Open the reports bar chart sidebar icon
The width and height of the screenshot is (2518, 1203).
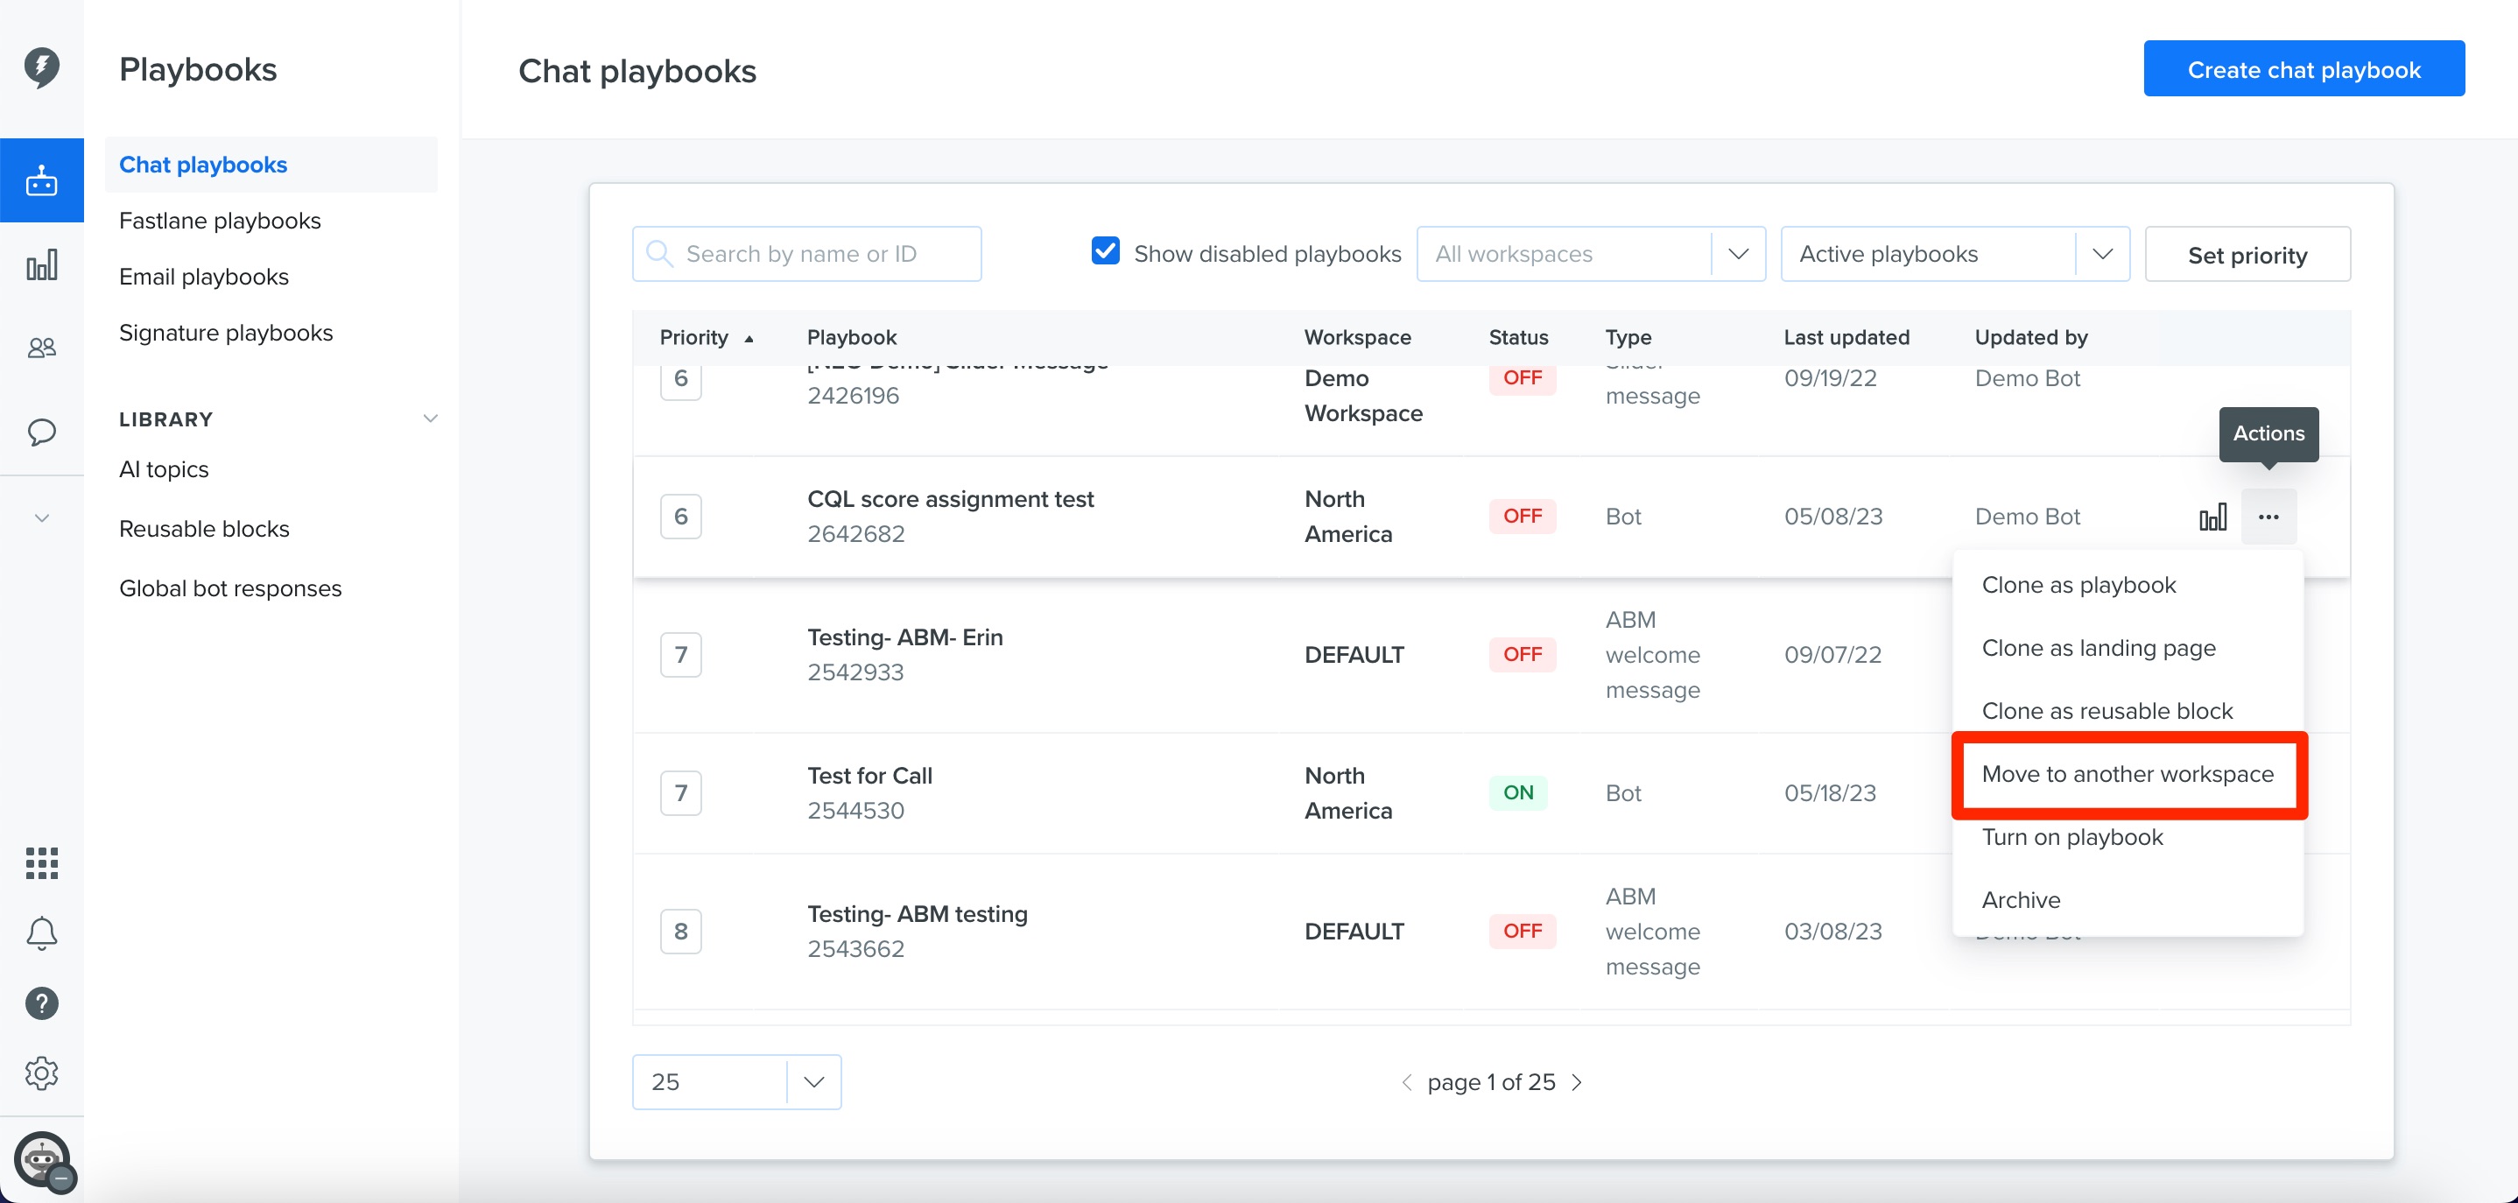point(41,264)
